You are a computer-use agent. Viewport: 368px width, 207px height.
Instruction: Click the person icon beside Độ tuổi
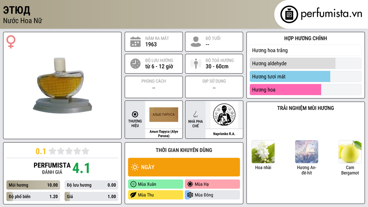196,42
